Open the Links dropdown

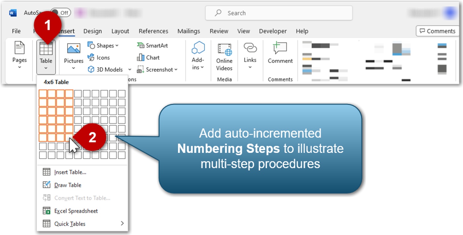(250, 56)
